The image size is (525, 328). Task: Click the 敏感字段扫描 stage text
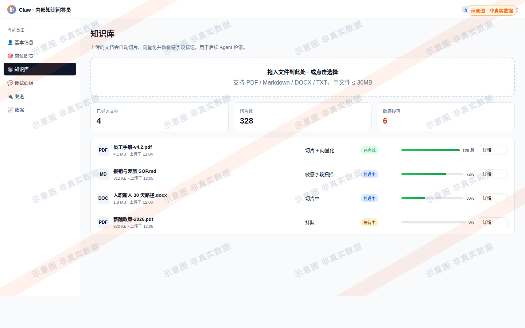pyautogui.click(x=319, y=175)
